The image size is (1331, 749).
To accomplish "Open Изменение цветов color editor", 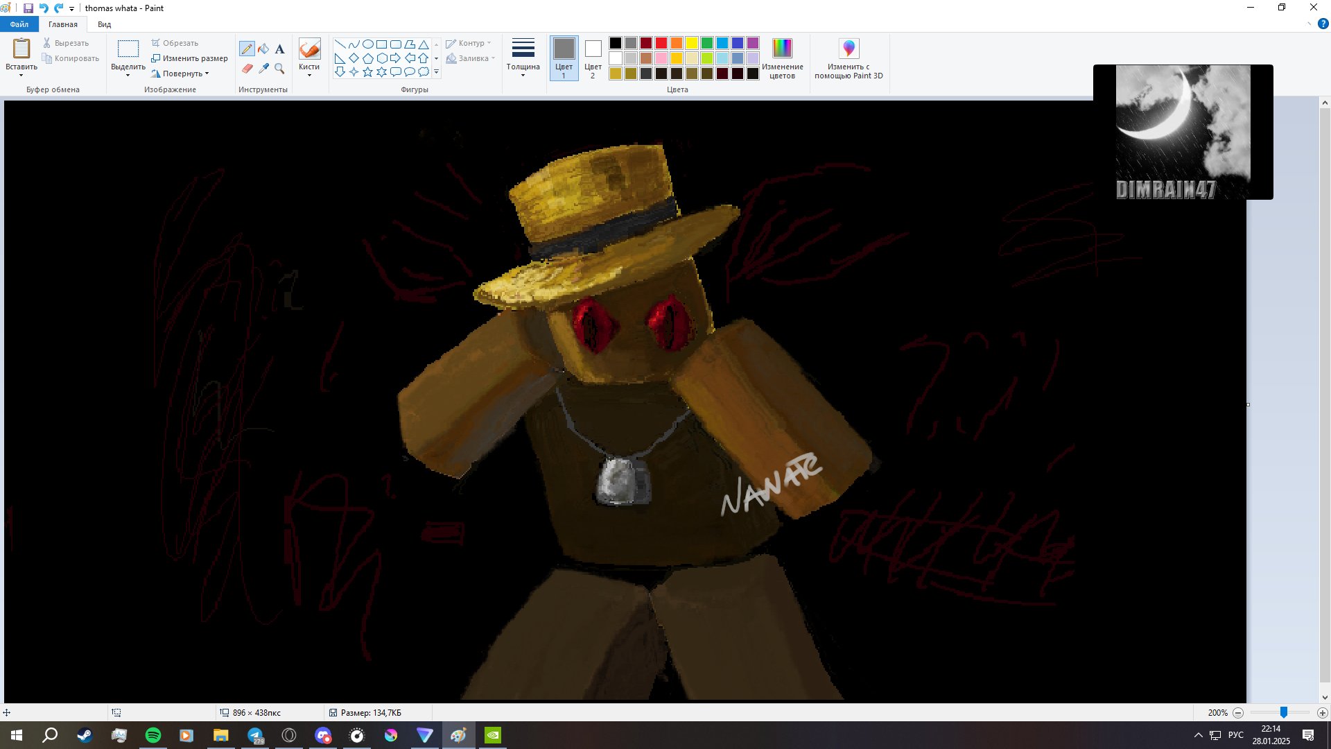I will pos(782,58).
